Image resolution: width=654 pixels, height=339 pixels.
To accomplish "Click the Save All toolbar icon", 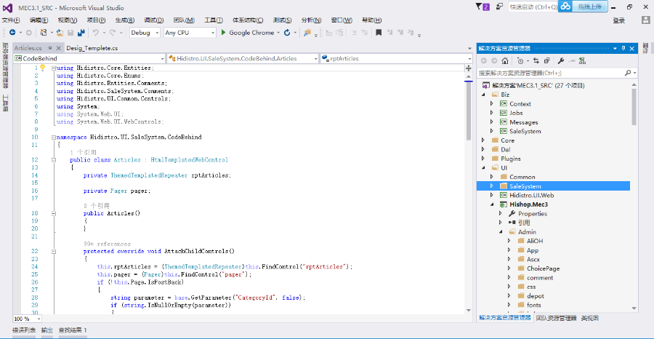I will (81, 33).
